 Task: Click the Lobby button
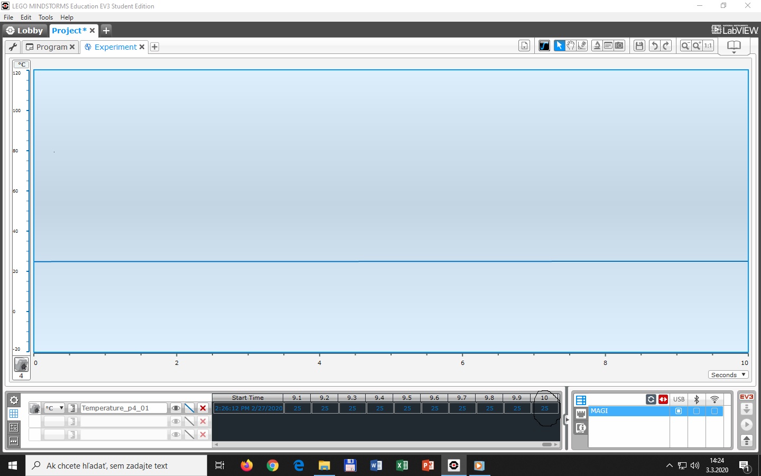coord(25,31)
